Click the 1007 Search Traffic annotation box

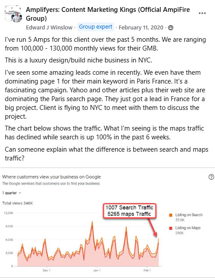point(129,211)
